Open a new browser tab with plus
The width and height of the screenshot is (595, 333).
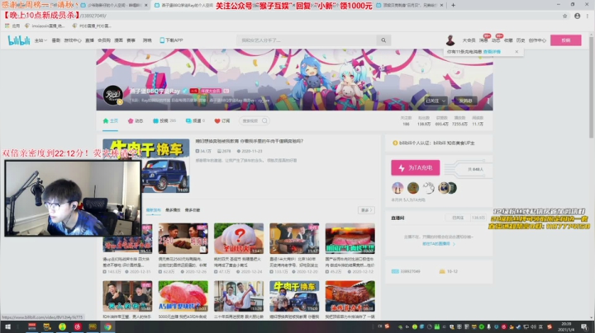click(x=453, y=5)
